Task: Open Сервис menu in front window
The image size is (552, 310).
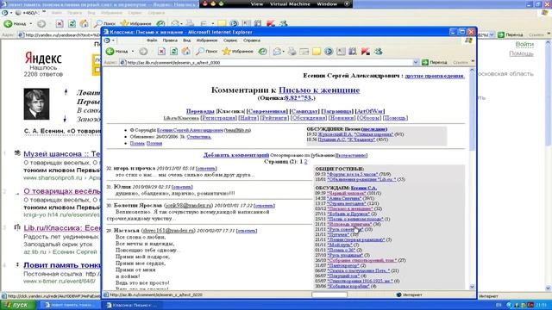Action: 230,40
